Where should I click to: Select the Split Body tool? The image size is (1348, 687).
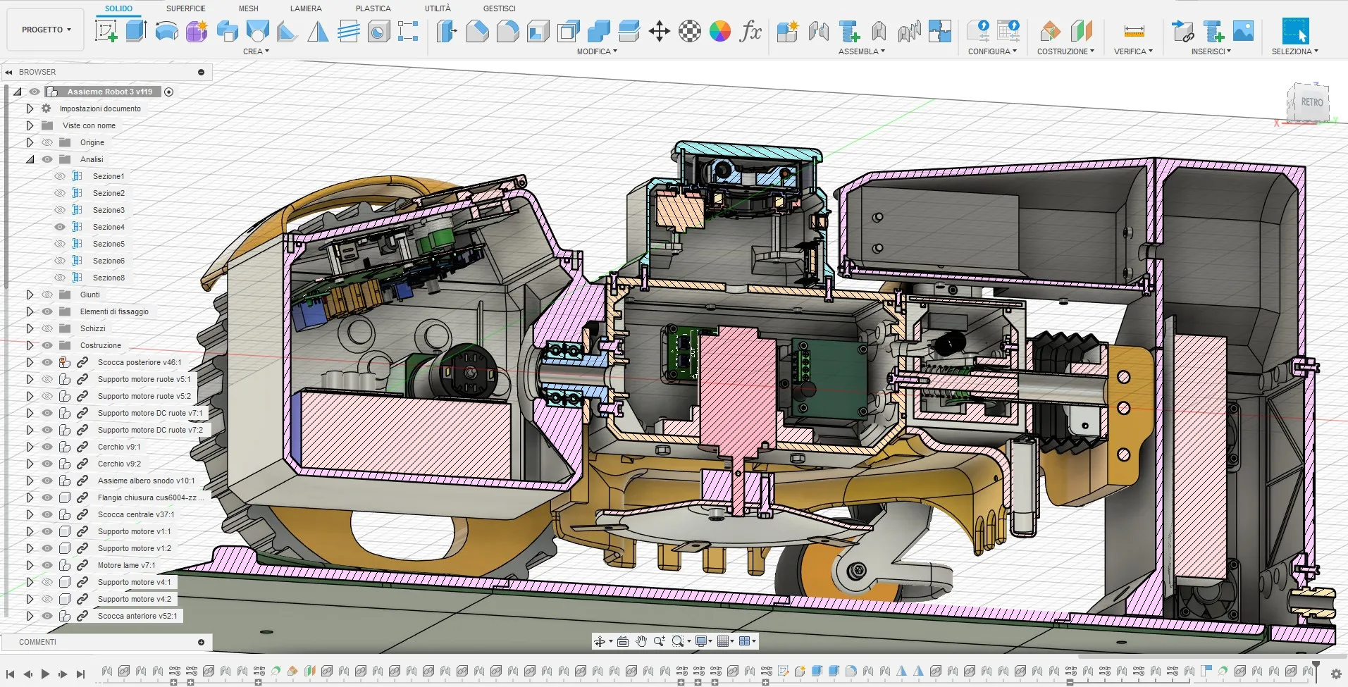coord(629,31)
